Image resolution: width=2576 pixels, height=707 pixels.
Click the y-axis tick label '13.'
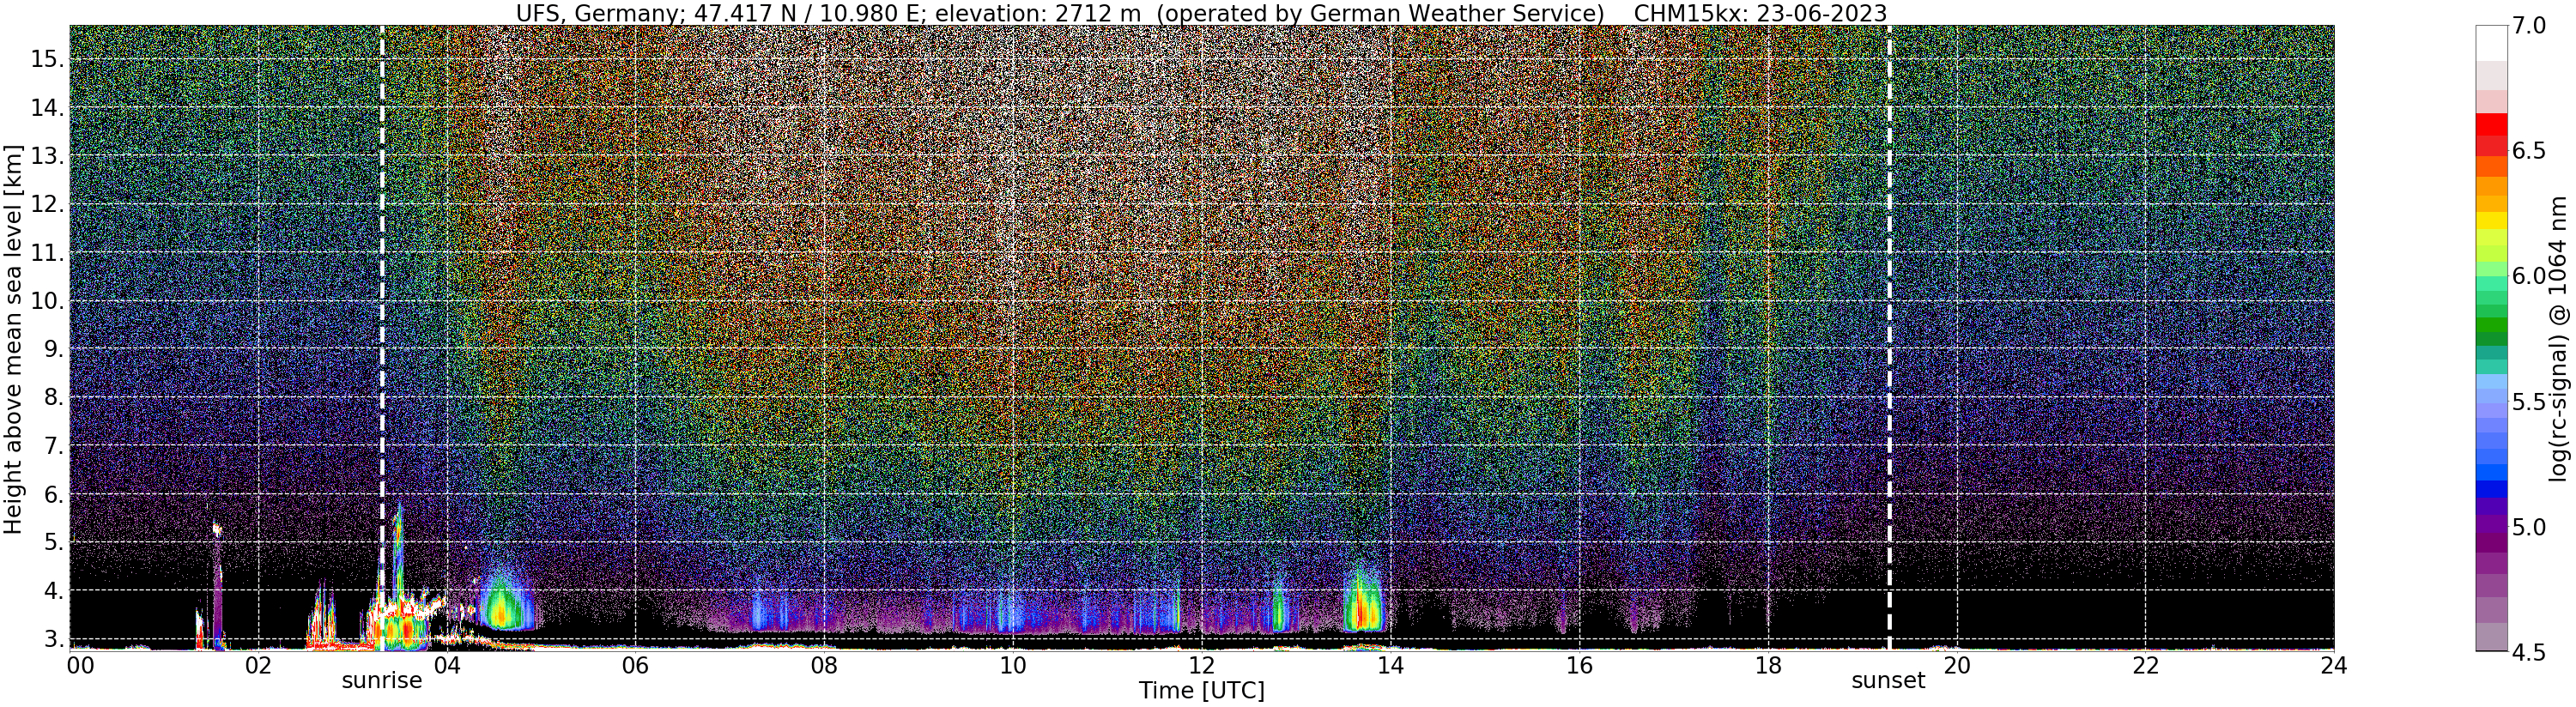click(x=47, y=156)
